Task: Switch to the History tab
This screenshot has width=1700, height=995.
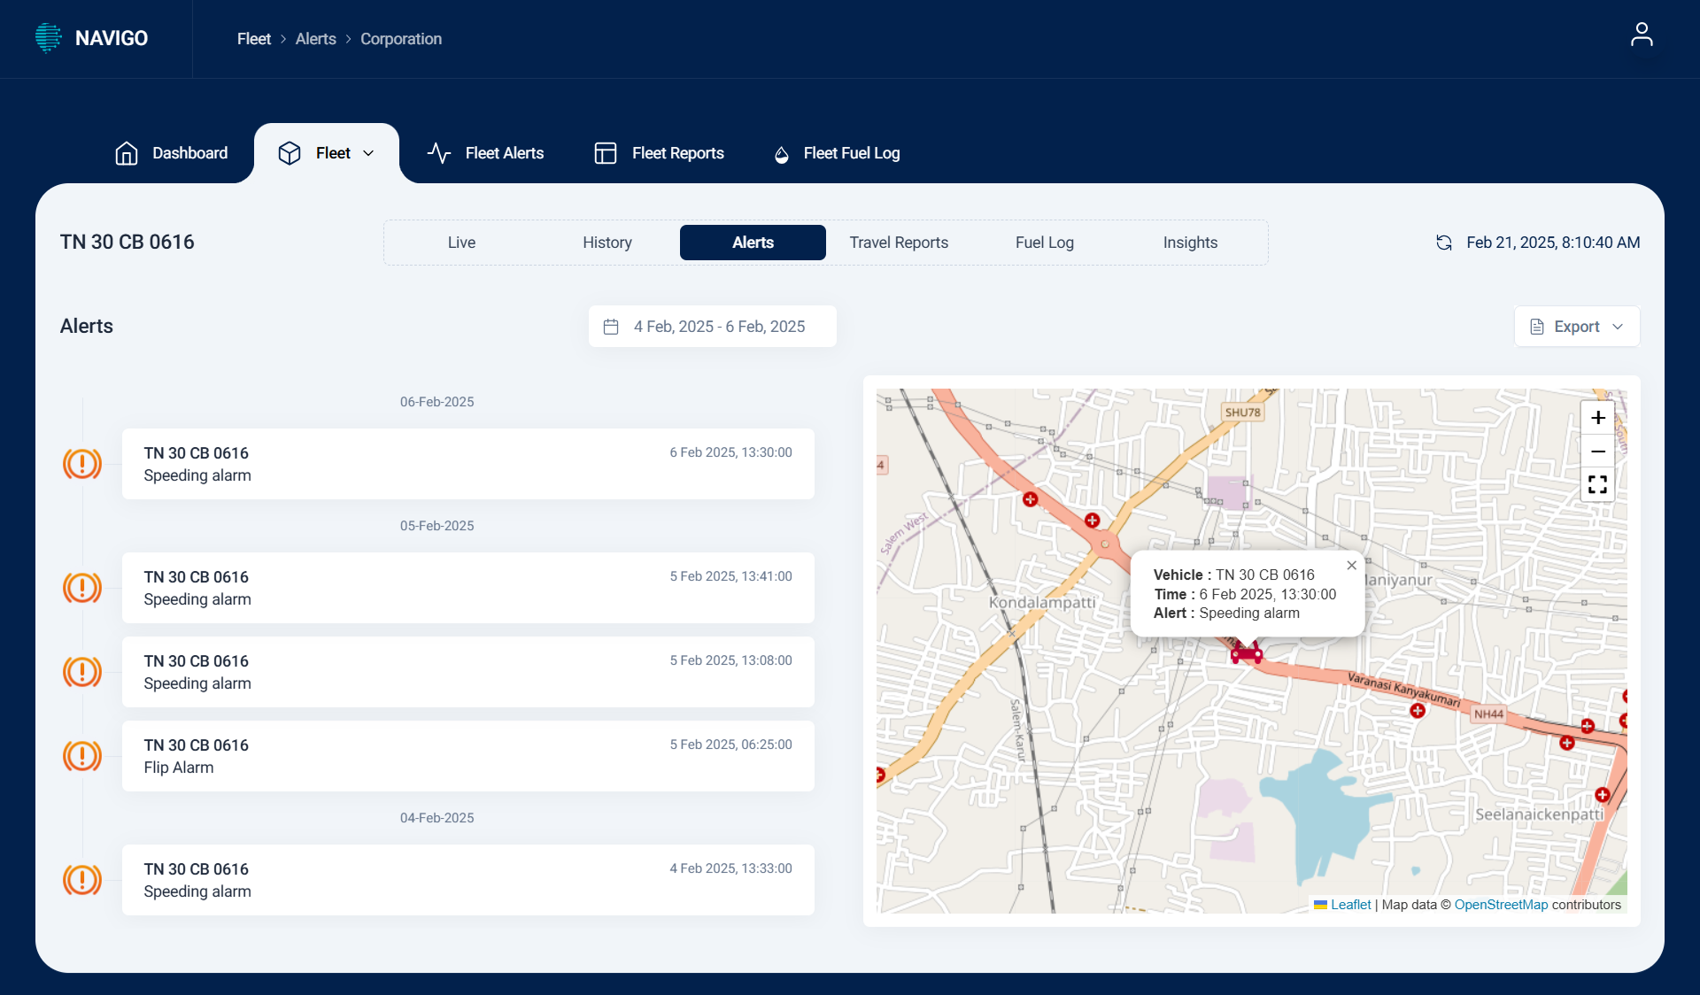Action: click(x=607, y=243)
